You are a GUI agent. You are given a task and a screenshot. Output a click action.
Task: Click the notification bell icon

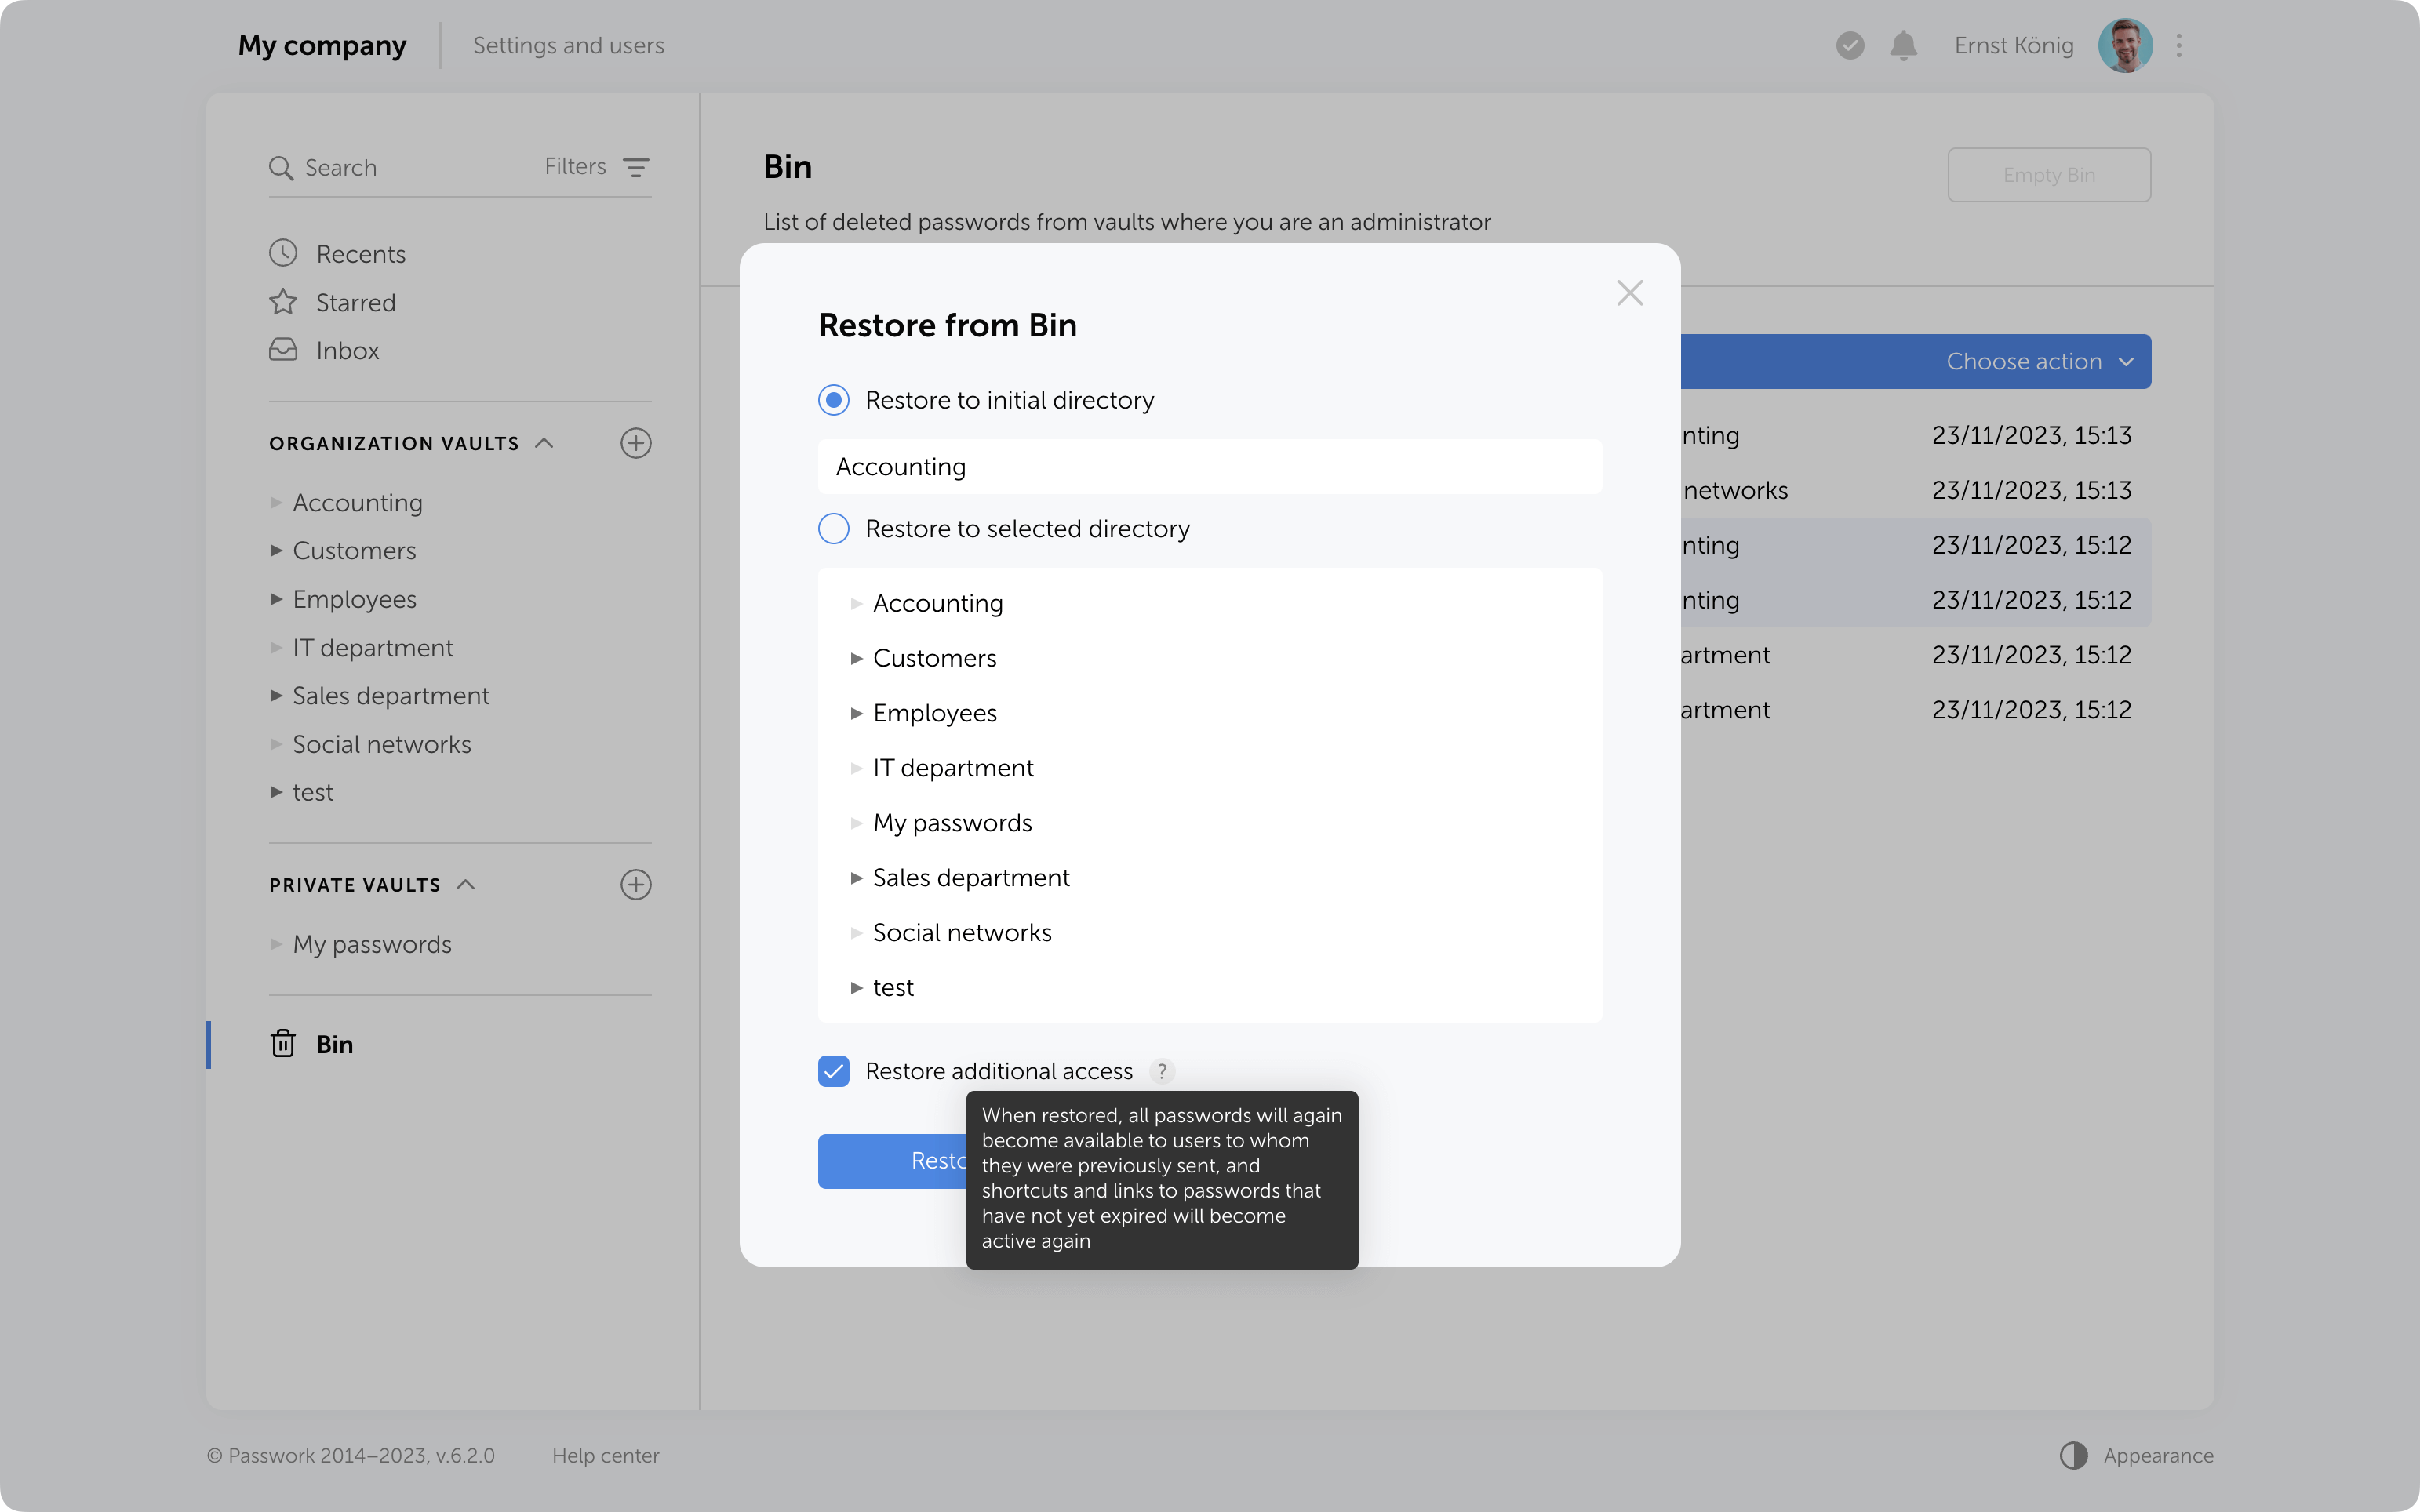1903,46
